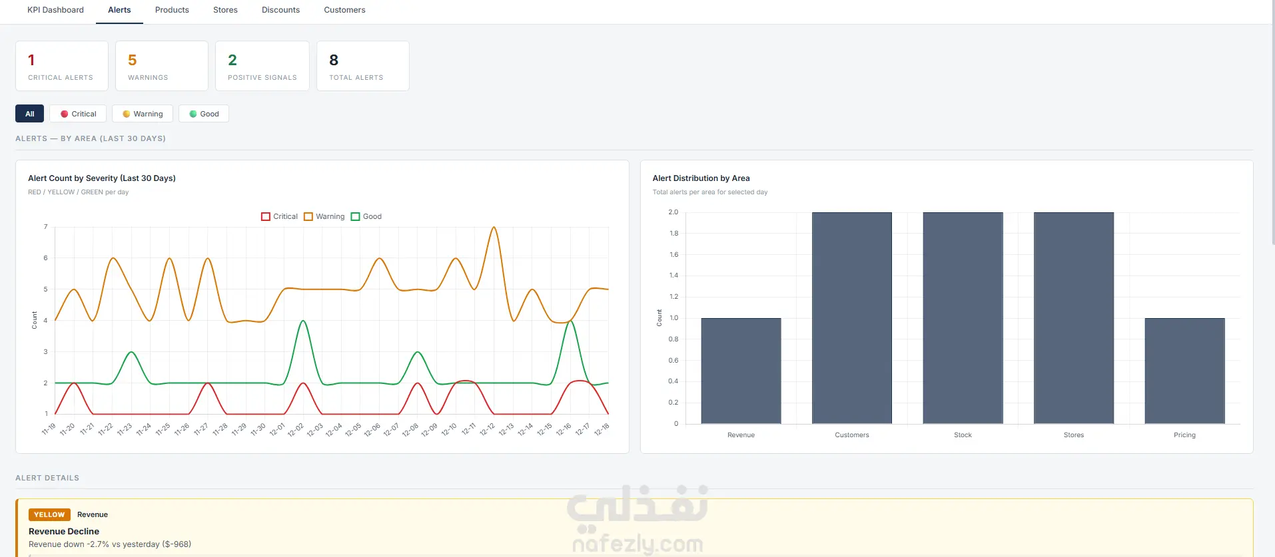
Task: Click the orange Warning legend swatch
Action: tap(308, 216)
